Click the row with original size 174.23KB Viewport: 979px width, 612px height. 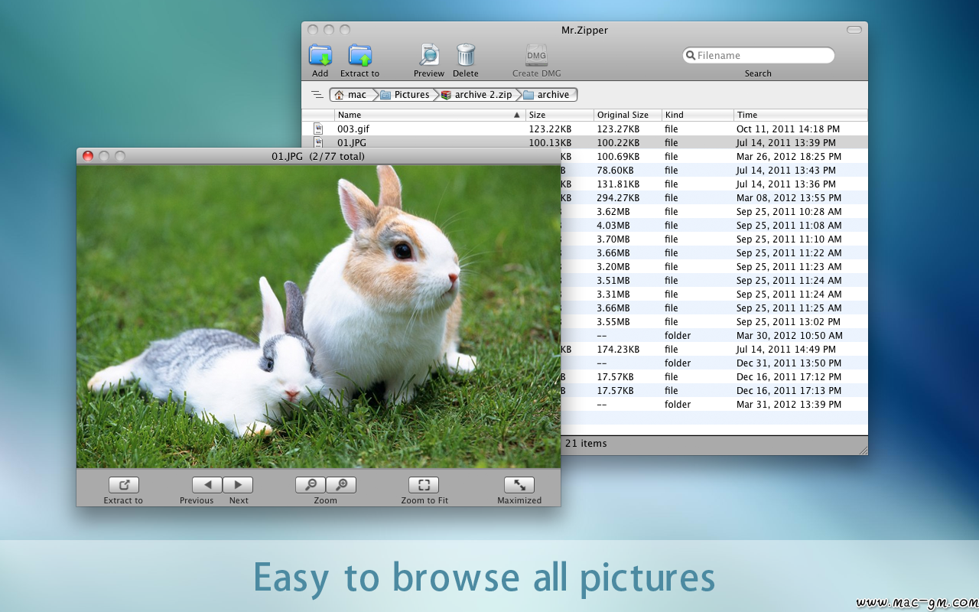tap(714, 350)
